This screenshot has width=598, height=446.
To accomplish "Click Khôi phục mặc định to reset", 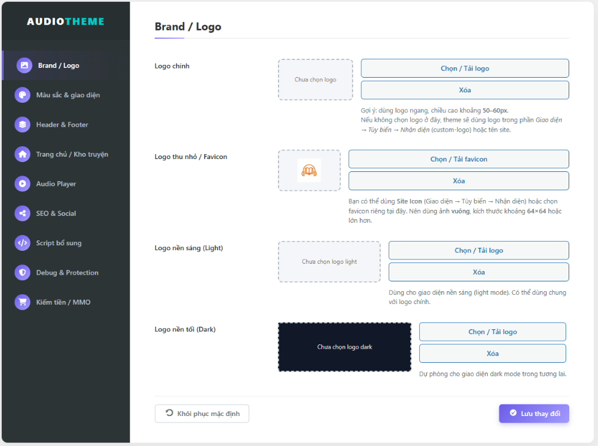I will pos(202,414).
